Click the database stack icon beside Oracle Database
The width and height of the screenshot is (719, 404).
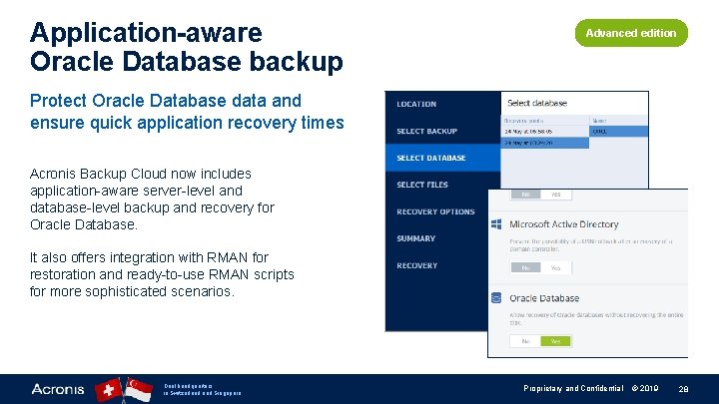click(x=496, y=297)
